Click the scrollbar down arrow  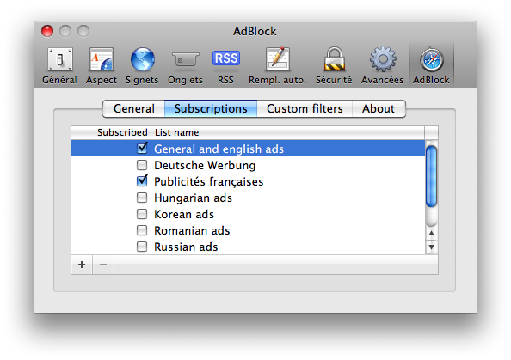point(432,247)
